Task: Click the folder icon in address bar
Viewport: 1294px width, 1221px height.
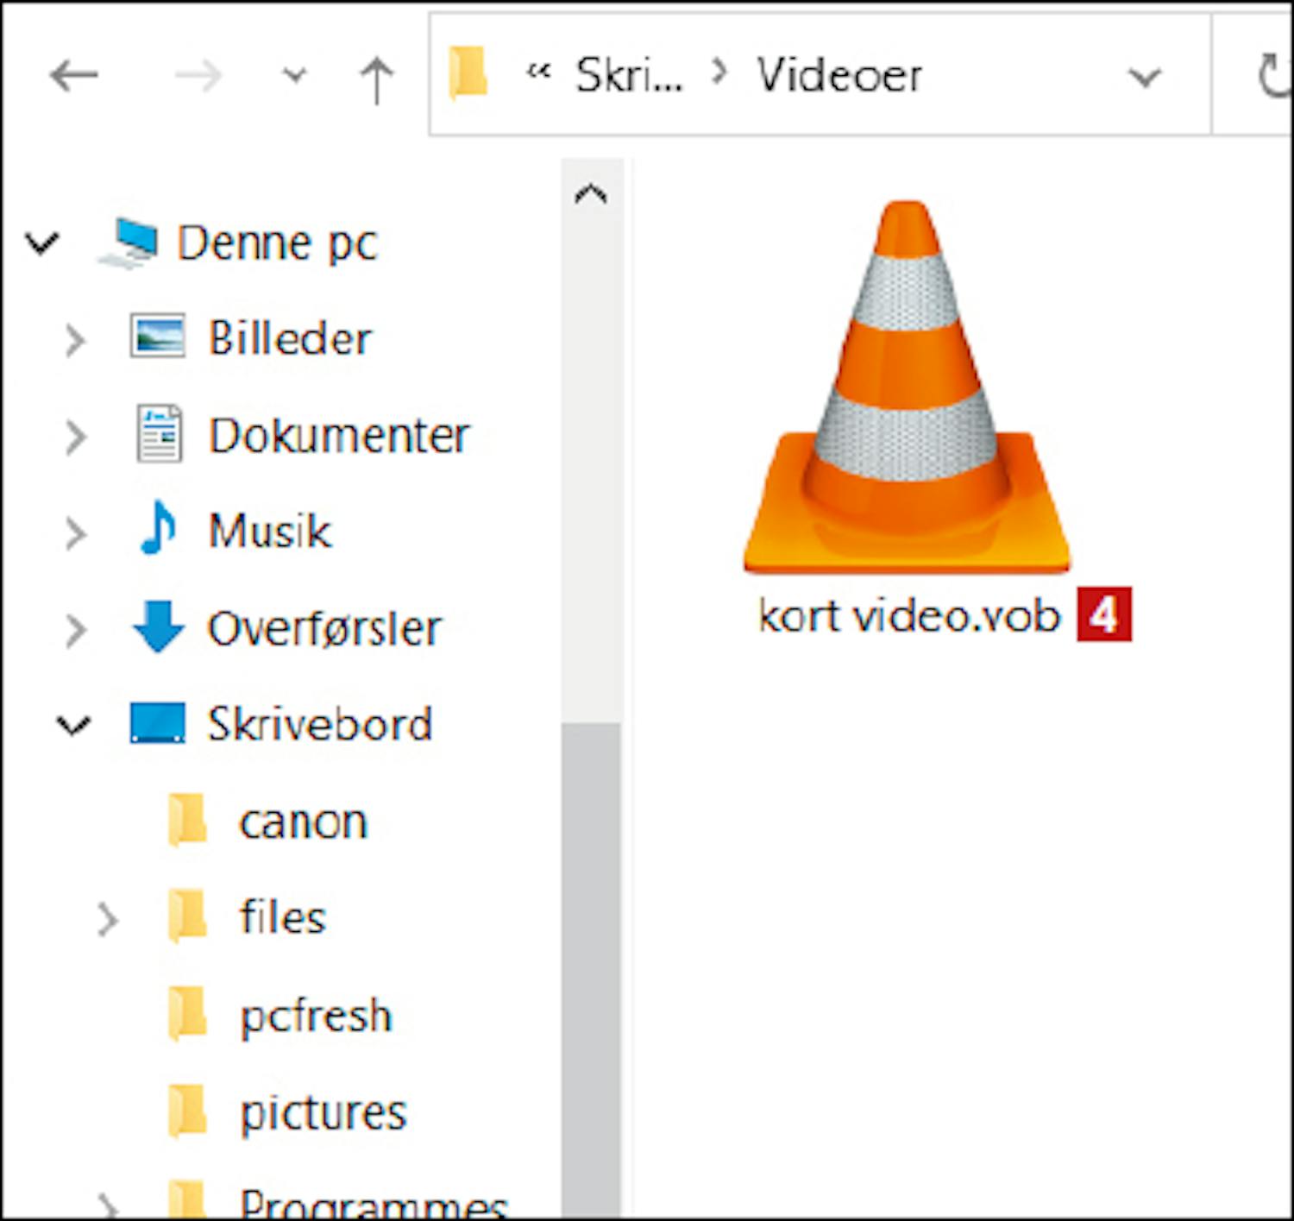Action: (x=468, y=74)
